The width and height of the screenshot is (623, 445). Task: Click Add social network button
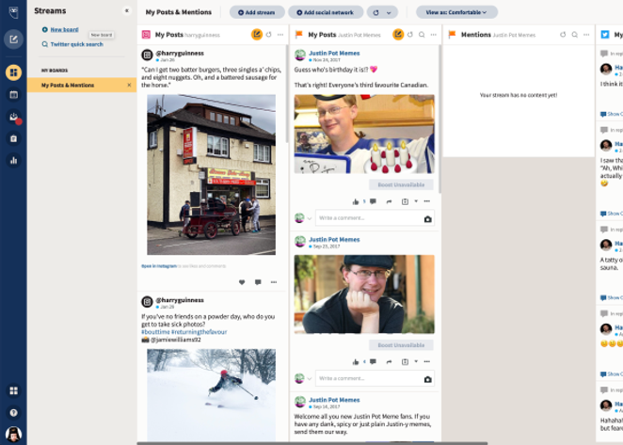click(x=326, y=12)
